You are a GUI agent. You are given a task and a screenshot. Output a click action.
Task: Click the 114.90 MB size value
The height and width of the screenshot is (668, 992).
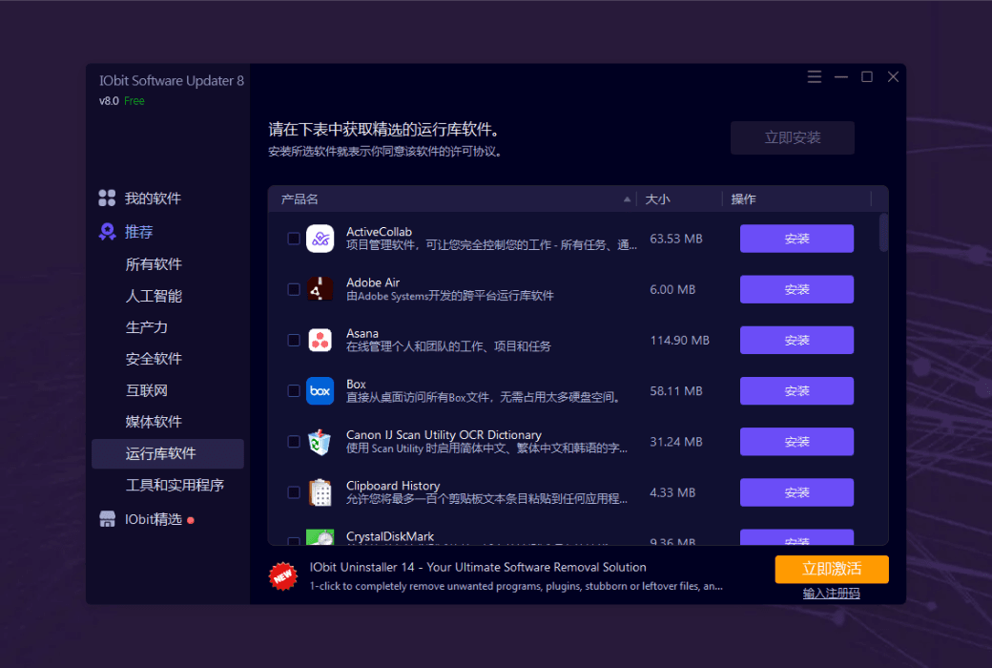coord(679,340)
